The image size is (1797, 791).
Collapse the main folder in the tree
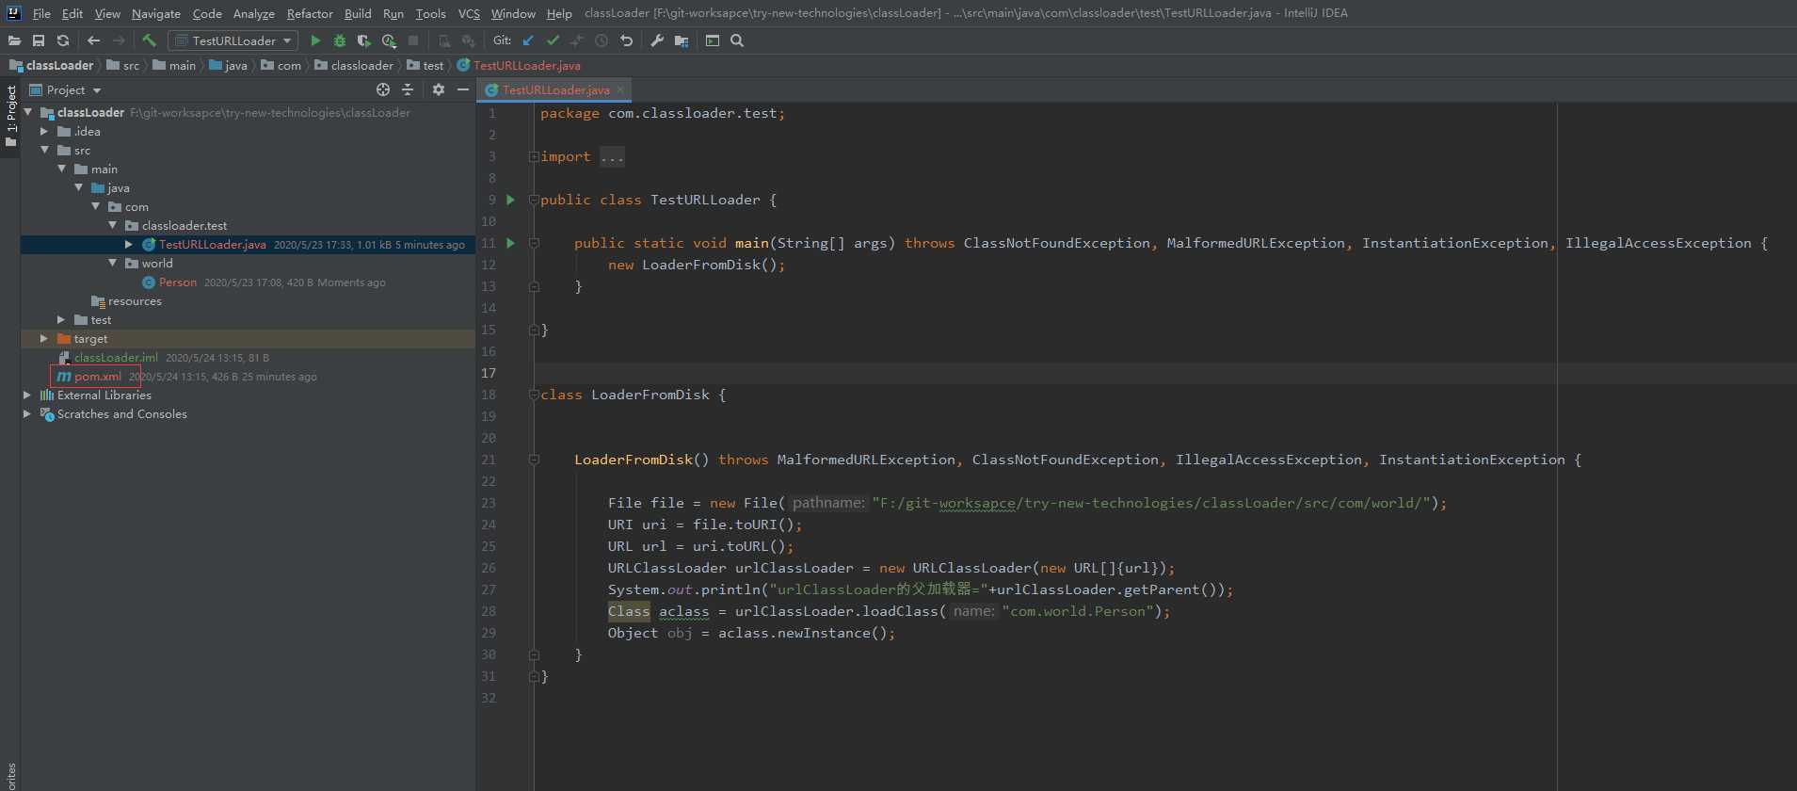tap(61, 169)
